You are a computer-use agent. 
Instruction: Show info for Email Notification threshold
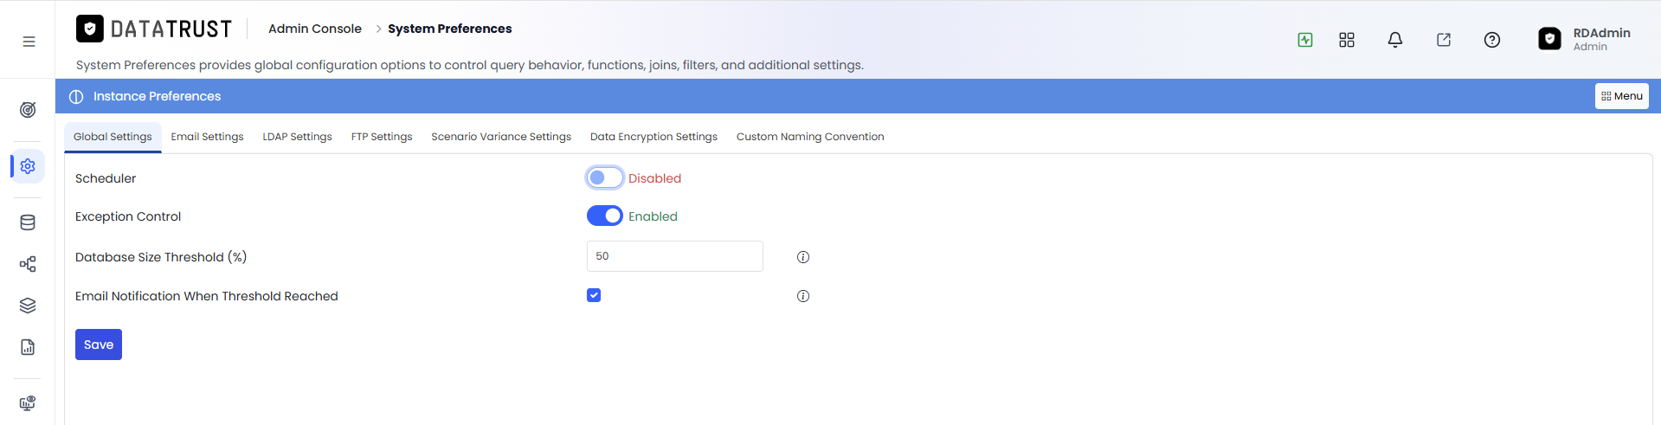coord(803,296)
